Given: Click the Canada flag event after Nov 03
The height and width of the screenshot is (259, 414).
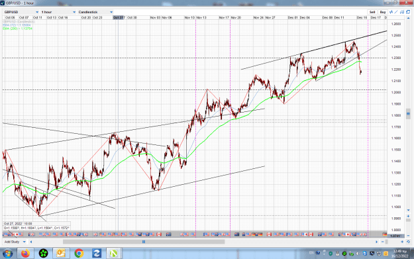Looking at the screenshot, I should pyautogui.click(x=159, y=234).
